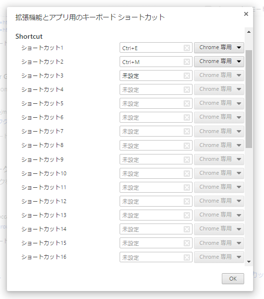This screenshot has height=299, width=264.
Task: Close the keyboard shortcuts dialog with X
Action: [246, 14]
